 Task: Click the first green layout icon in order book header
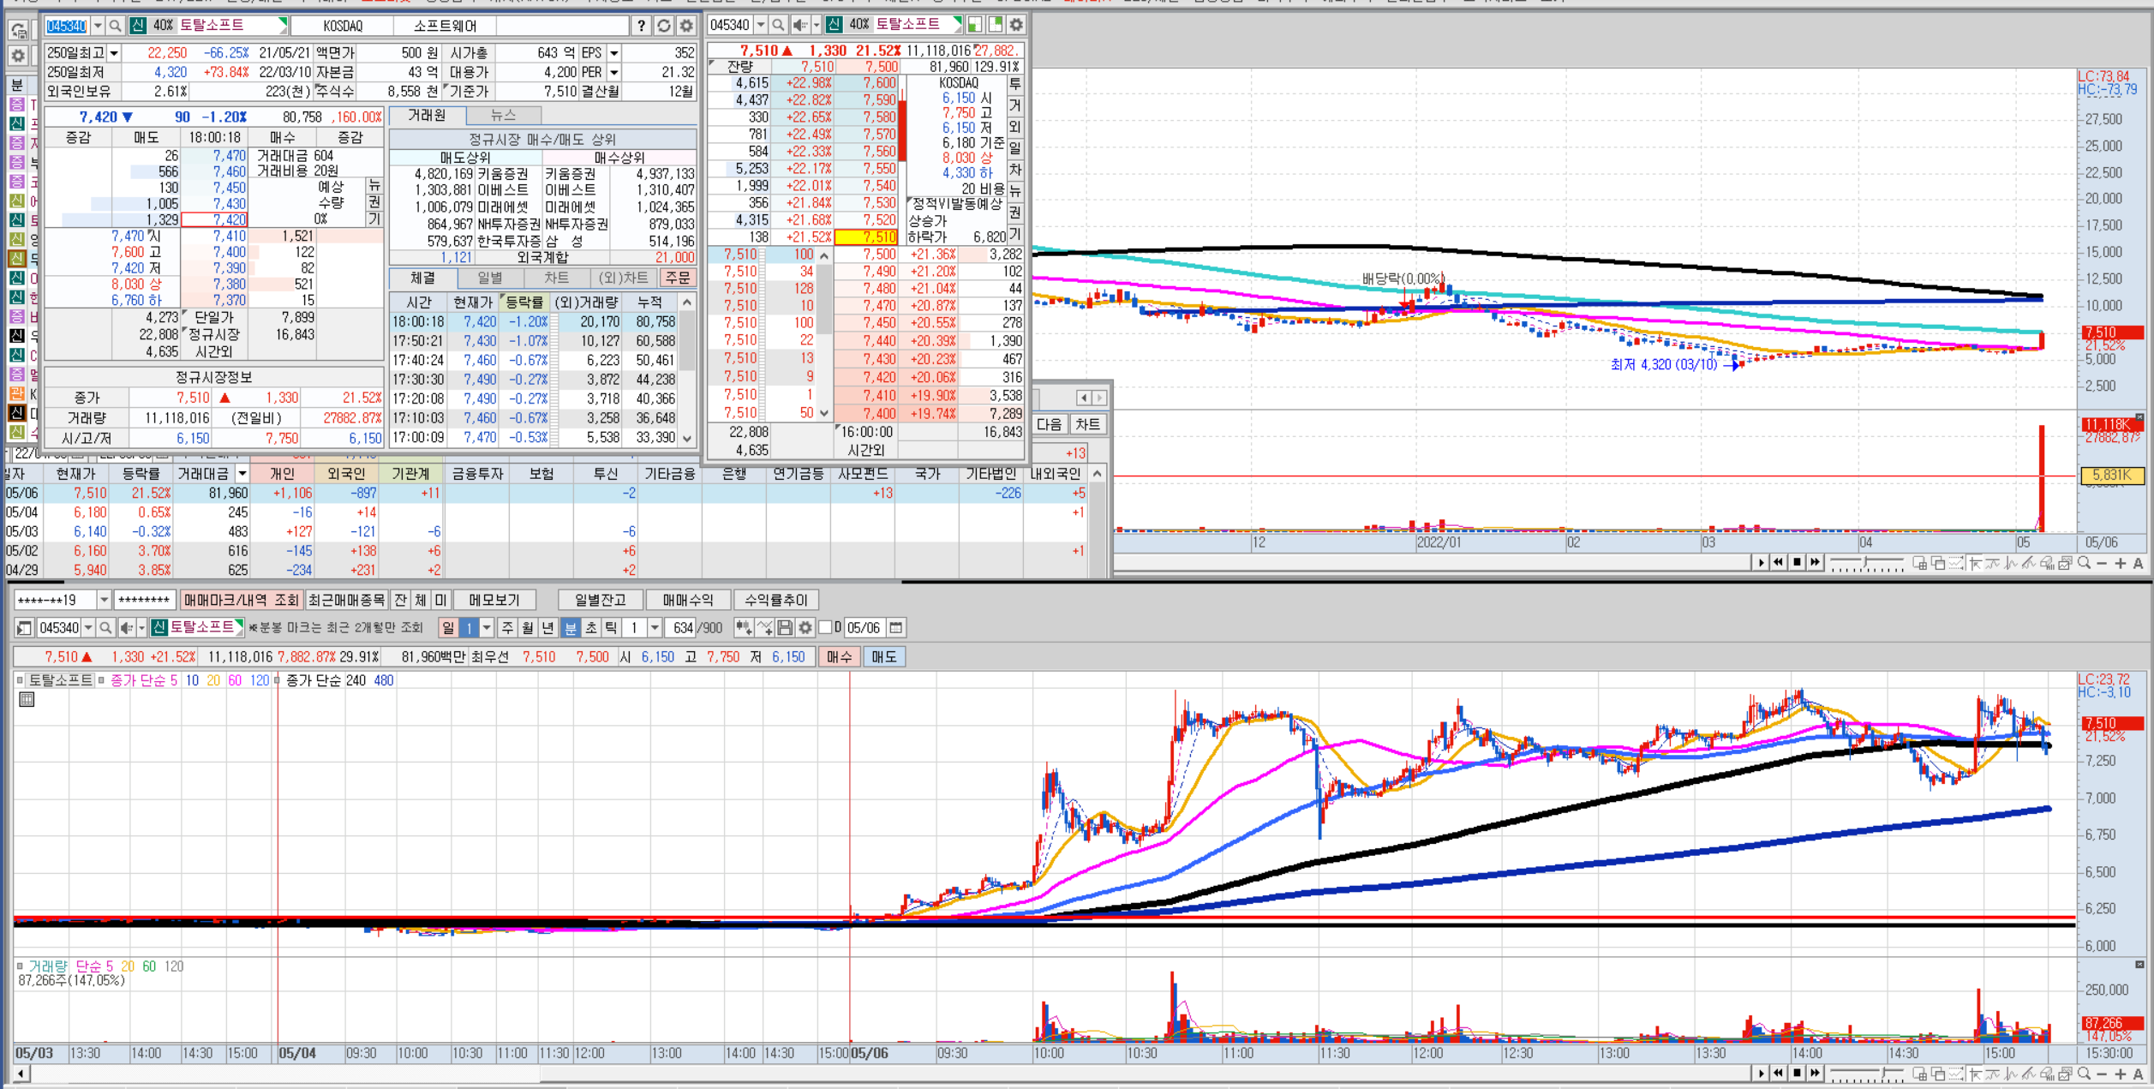point(976,25)
